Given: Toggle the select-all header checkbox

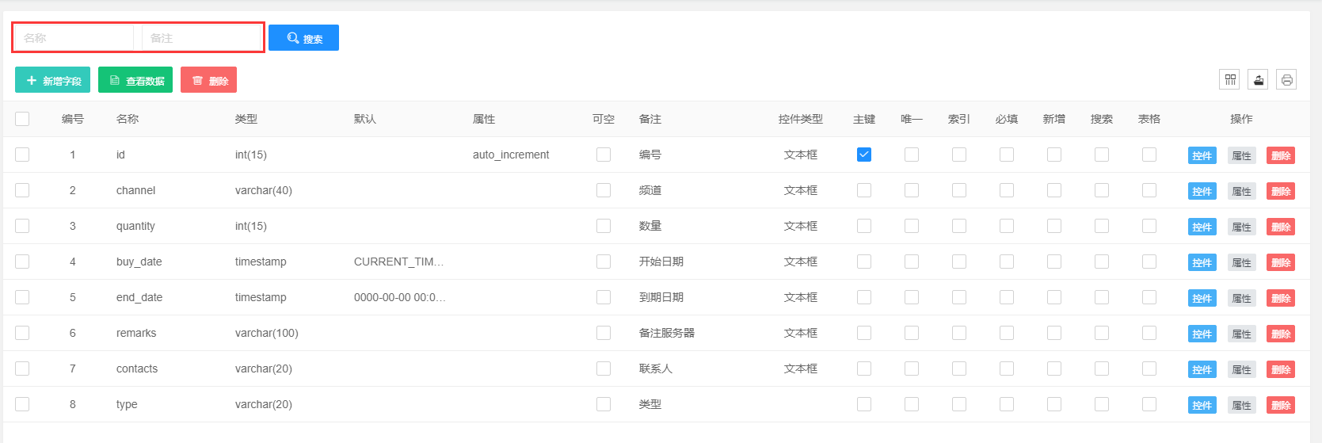Looking at the screenshot, I should tap(22, 119).
